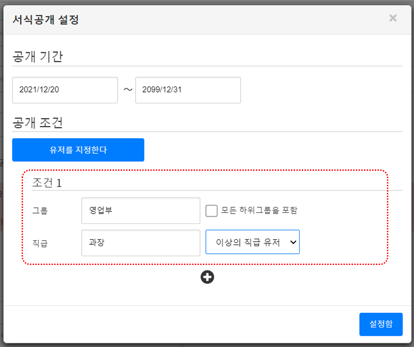Click the 직급 field label
This screenshot has width=414, height=347.
pyautogui.click(x=39, y=243)
